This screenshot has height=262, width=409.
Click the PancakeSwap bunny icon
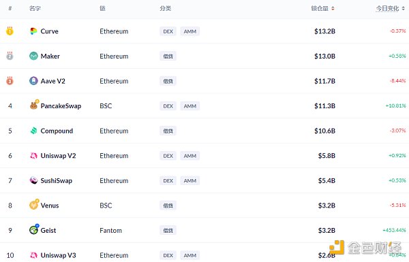click(34, 105)
